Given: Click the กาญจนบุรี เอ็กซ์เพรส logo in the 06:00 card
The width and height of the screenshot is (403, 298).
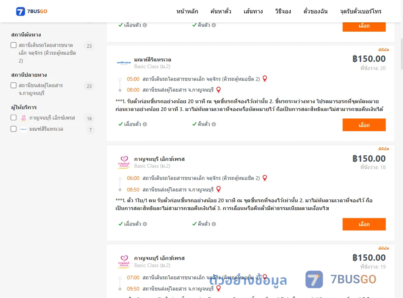Looking at the screenshot, I should (124, 162).
